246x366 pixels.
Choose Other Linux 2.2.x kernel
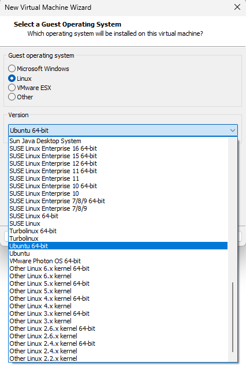[118, 358]
